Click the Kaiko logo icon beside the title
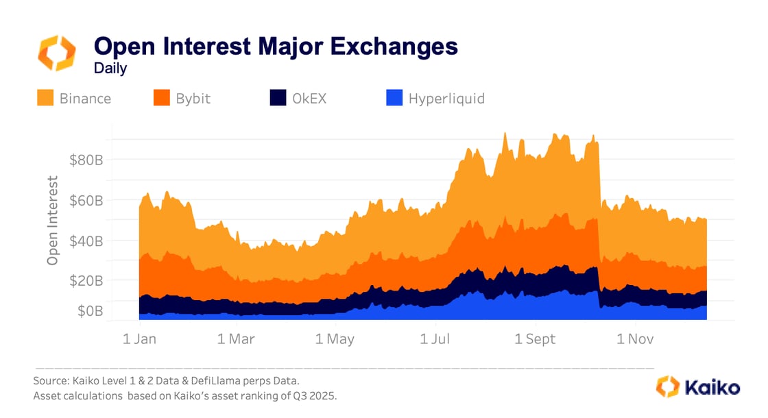The image size is (768, 418). (x=57, y=53)
